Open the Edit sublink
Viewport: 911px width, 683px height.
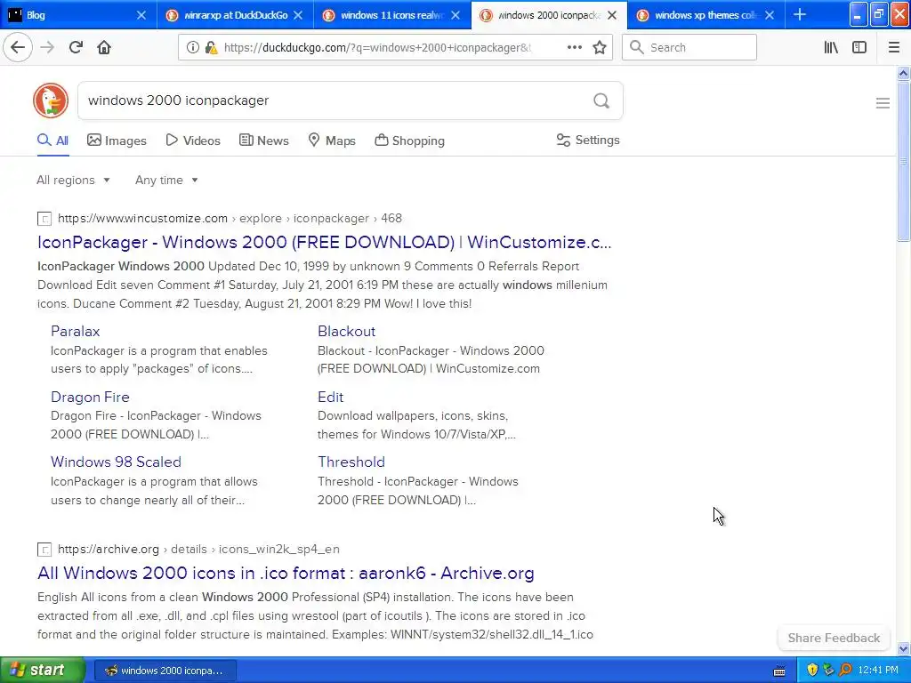331,397
